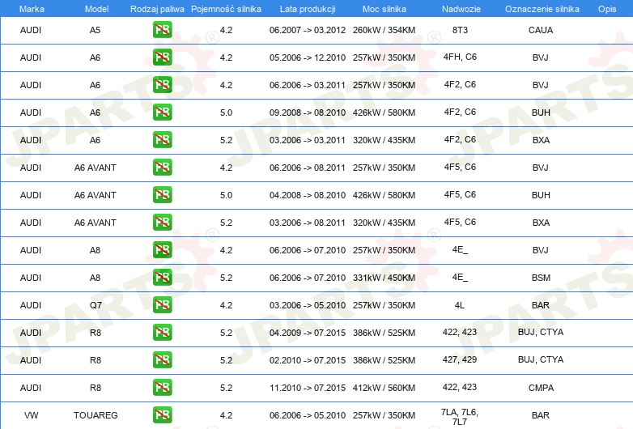Click the fuel icon in R8 CMPA row

point(162,388)
